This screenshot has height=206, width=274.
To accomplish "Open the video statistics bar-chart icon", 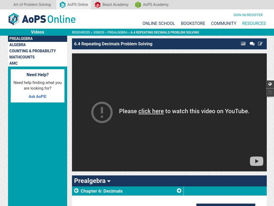I will pos(243,44).
